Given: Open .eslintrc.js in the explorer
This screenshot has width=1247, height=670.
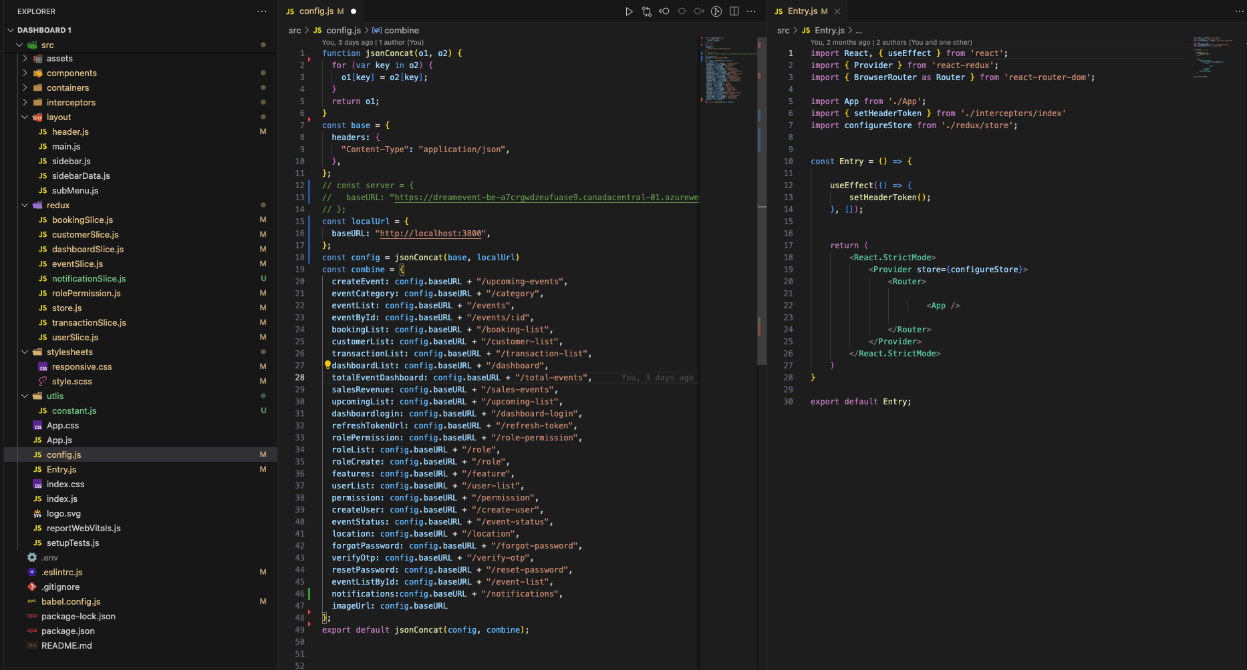Looking at the screenshot, I should tap(61, 572).
